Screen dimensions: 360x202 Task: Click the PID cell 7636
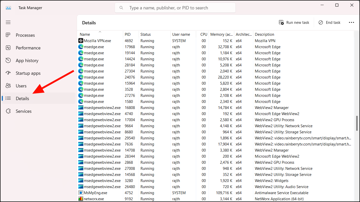click(129, 144)
